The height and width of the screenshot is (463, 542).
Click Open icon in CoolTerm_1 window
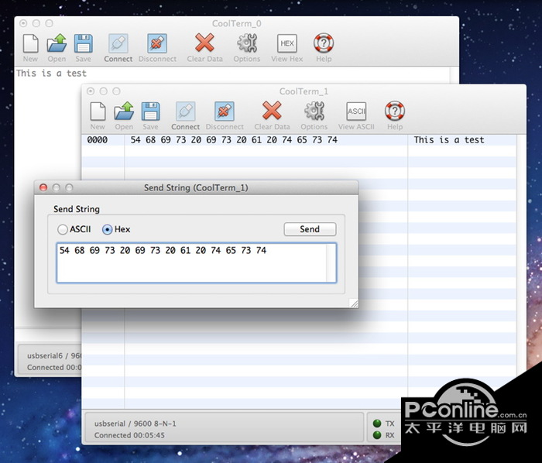click(x=124, y=111)
